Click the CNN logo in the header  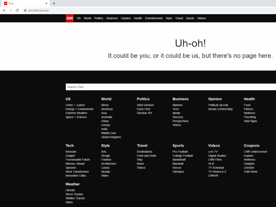coord(70,18)
